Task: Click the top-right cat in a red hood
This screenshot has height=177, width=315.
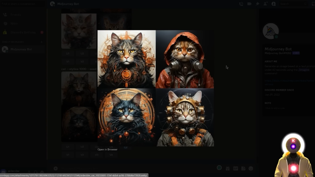Action: point(185,59)
